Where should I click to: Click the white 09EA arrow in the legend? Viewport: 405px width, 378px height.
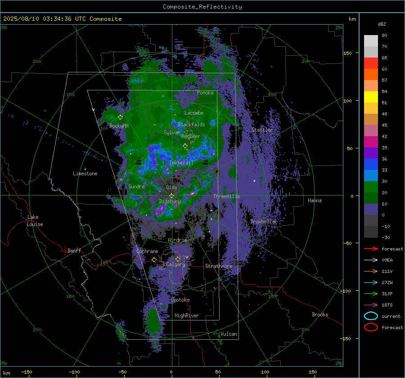click(371, 260)
